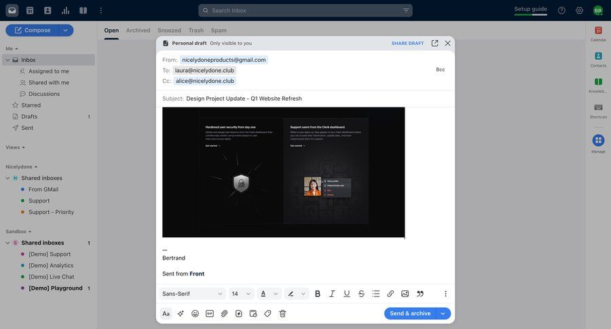The width and height of the screenshot is (611, 329).
Task: Open the font family Sans-Serif dropdown
Action: tap(192, 294)
